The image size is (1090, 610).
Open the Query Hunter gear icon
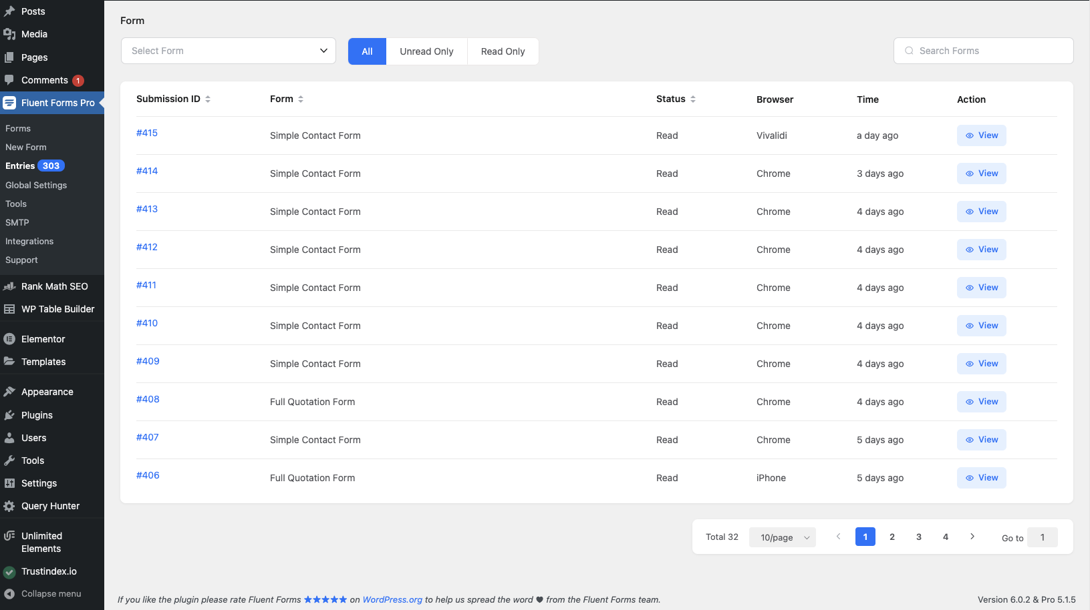[9, 506]
